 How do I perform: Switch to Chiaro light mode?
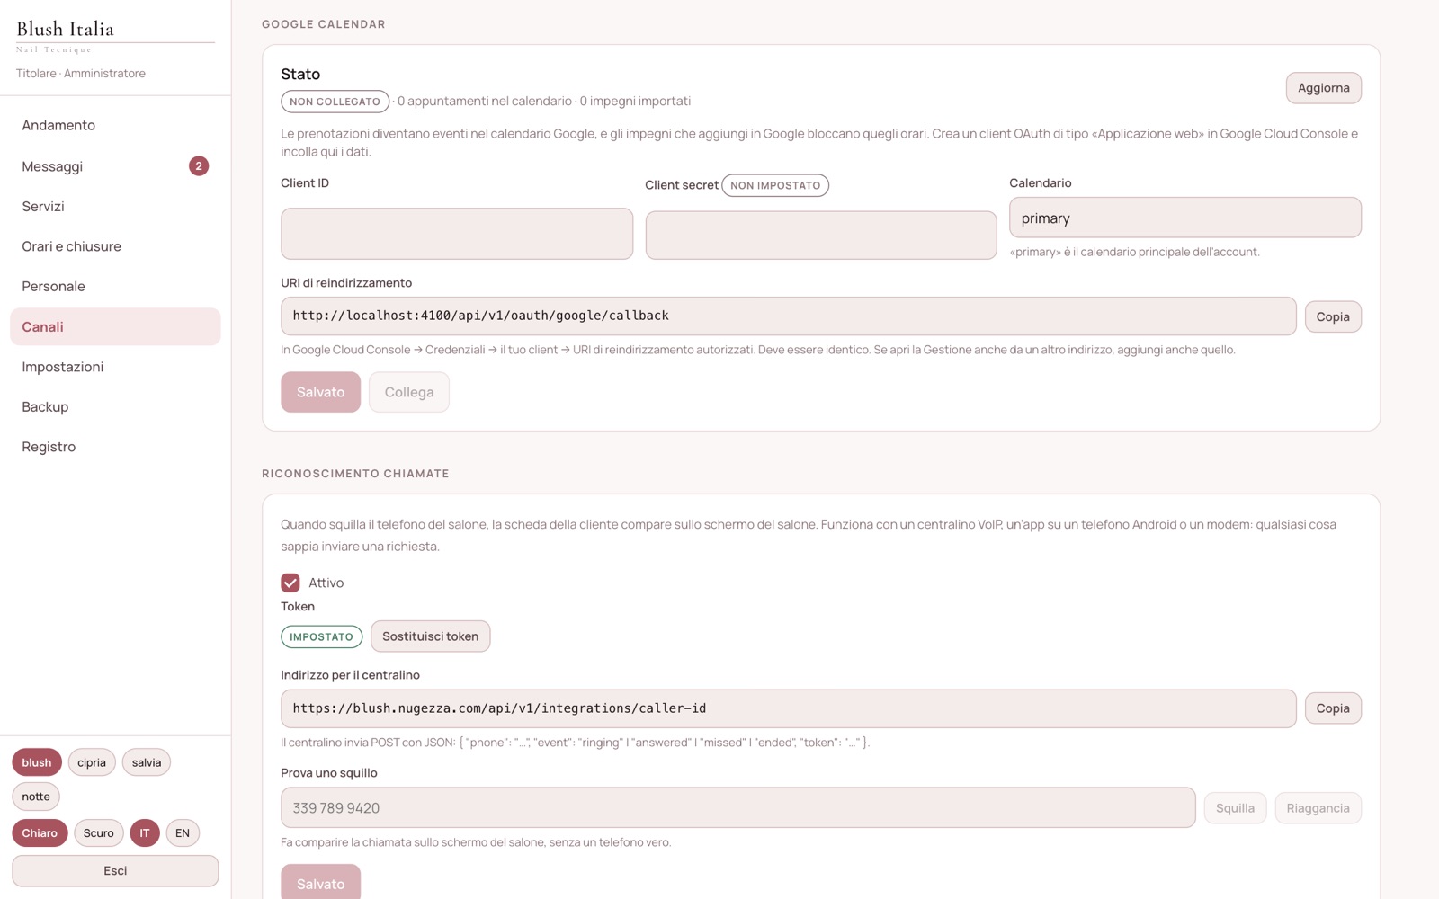40,833
